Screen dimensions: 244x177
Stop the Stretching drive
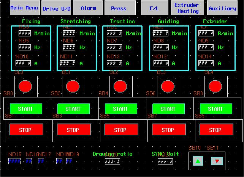[x=73, y=130]
